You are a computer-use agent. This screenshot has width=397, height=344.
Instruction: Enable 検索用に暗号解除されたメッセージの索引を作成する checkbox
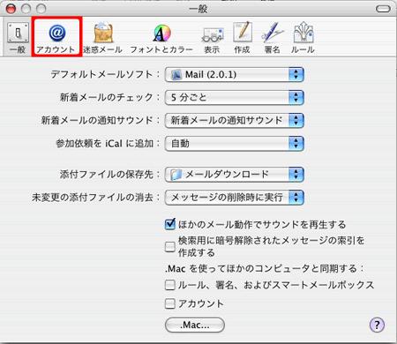coord(170,247)
